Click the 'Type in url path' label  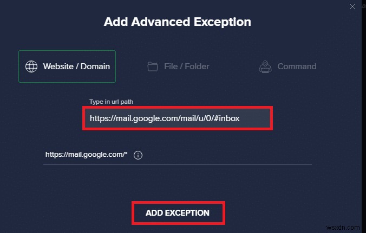pos(111,102)
